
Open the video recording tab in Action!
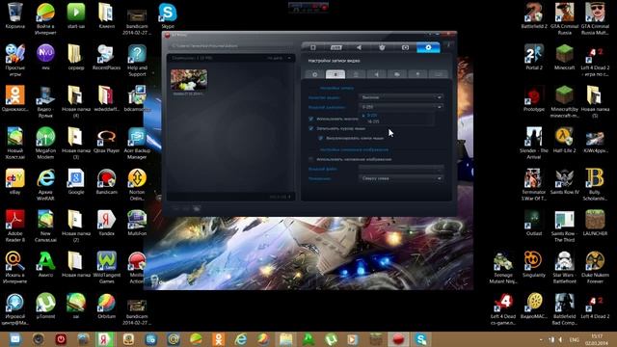313,47
